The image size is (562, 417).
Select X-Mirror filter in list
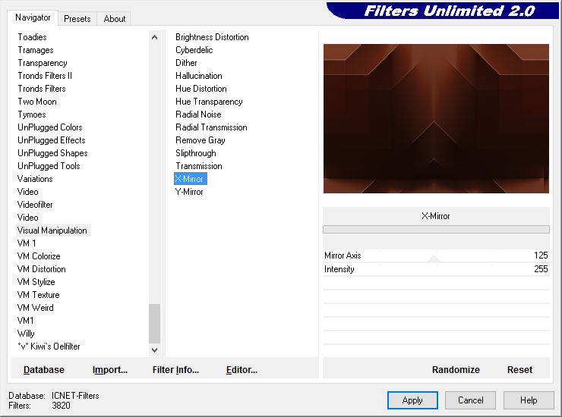pos(191,179)
